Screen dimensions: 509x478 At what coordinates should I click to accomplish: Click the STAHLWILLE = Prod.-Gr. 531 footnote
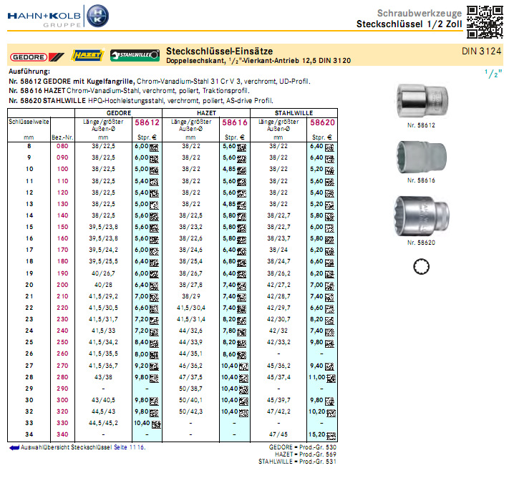point(297,462)
